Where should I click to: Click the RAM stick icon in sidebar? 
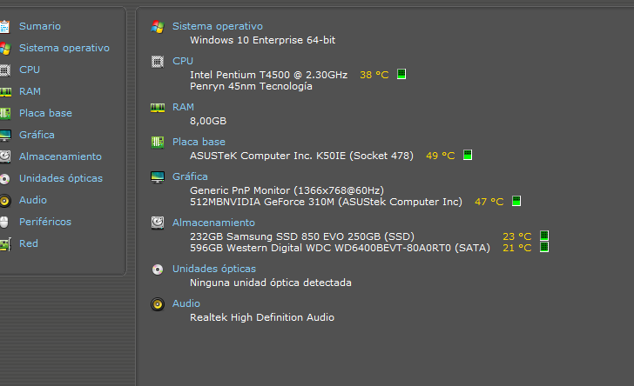(x=5, y=91)
